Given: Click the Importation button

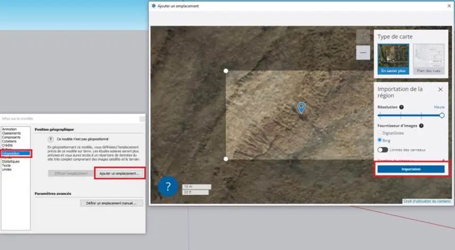Looking at the screenshot, I should click(411, 169).
